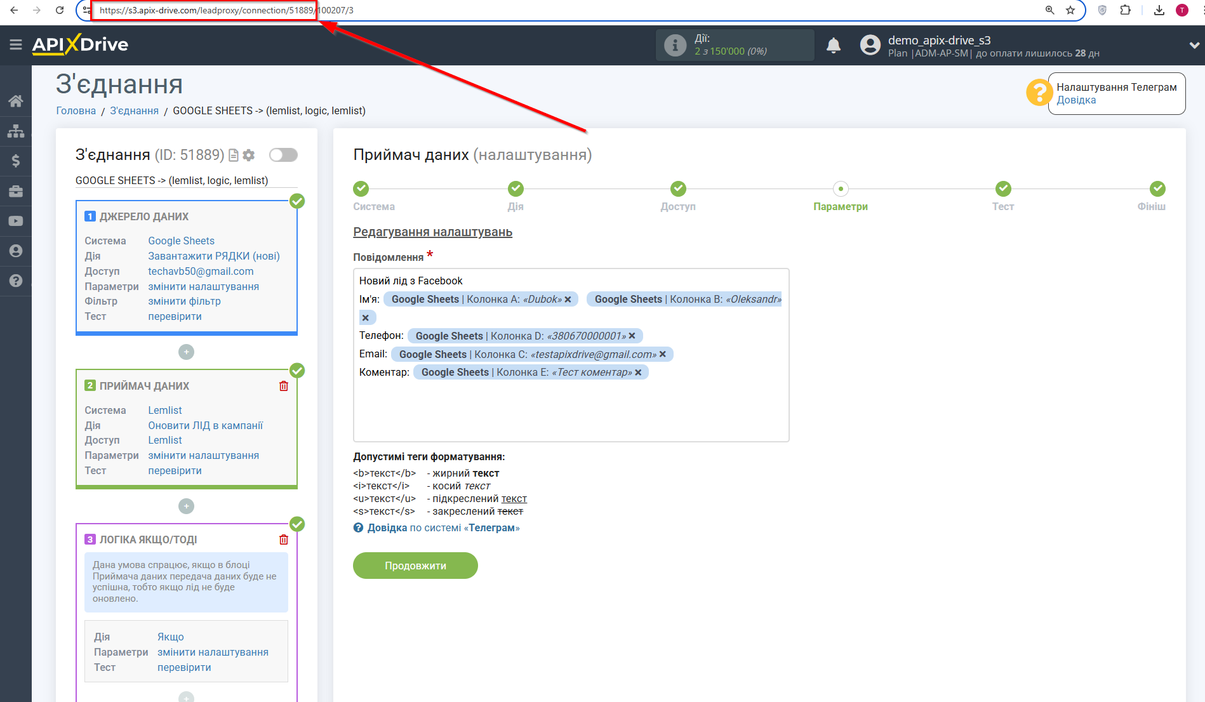The width and height of the screenshot is (1205, 702).
Task: Click перевірити in ПРИЙМАЧ ДАНИХ block
Action: [175, 470]
